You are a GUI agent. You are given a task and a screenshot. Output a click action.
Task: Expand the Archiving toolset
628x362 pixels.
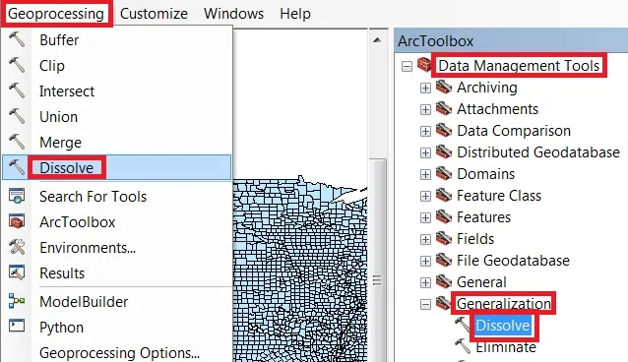click(425, 88)
